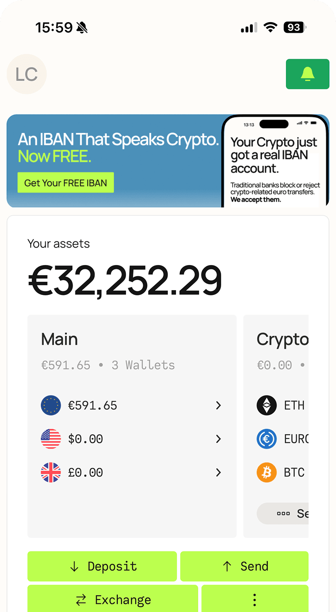
Task: Switch to the Crypto wallets card
Action: click(x=284, y=339)
